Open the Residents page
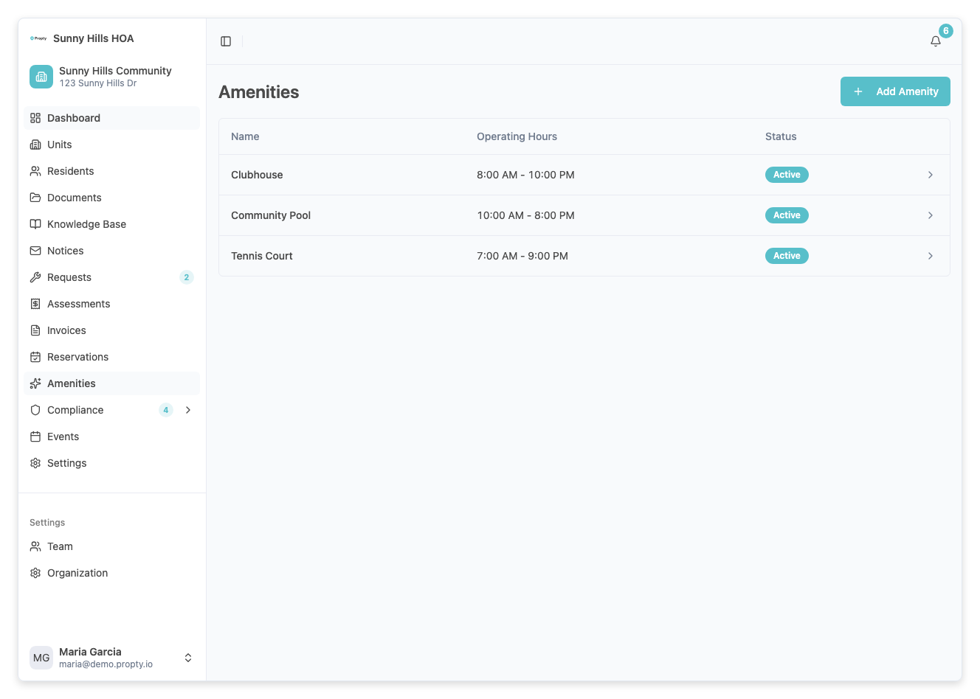 coord(71,171)
